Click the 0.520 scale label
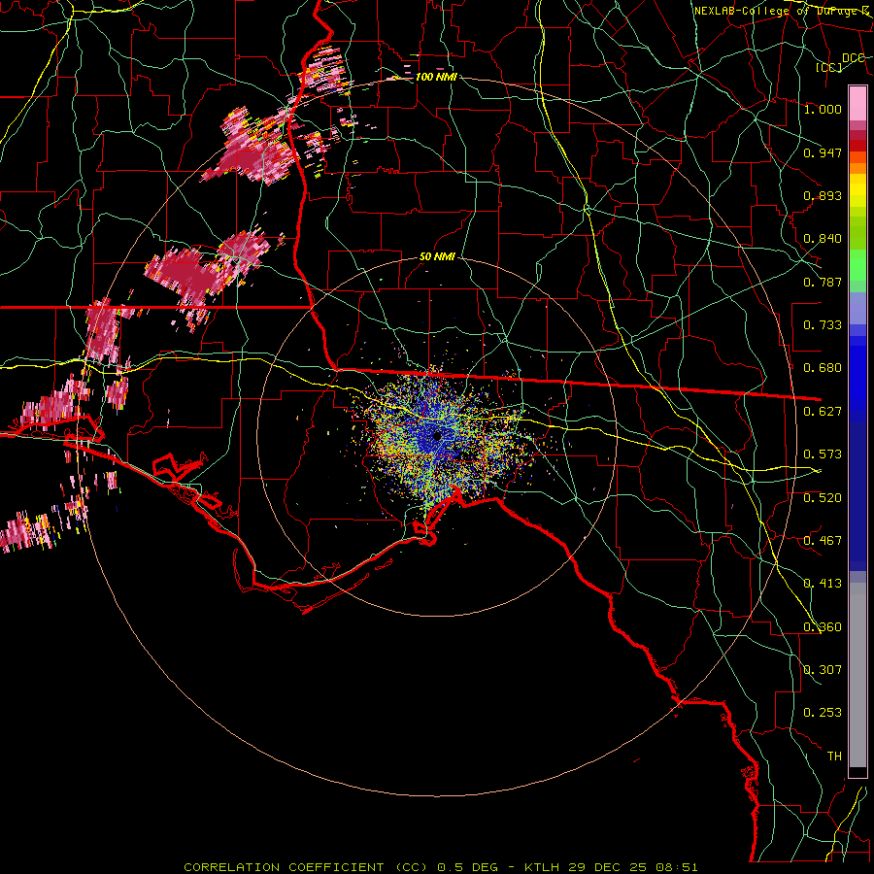874x874 pixels. [x=823, y=497]
